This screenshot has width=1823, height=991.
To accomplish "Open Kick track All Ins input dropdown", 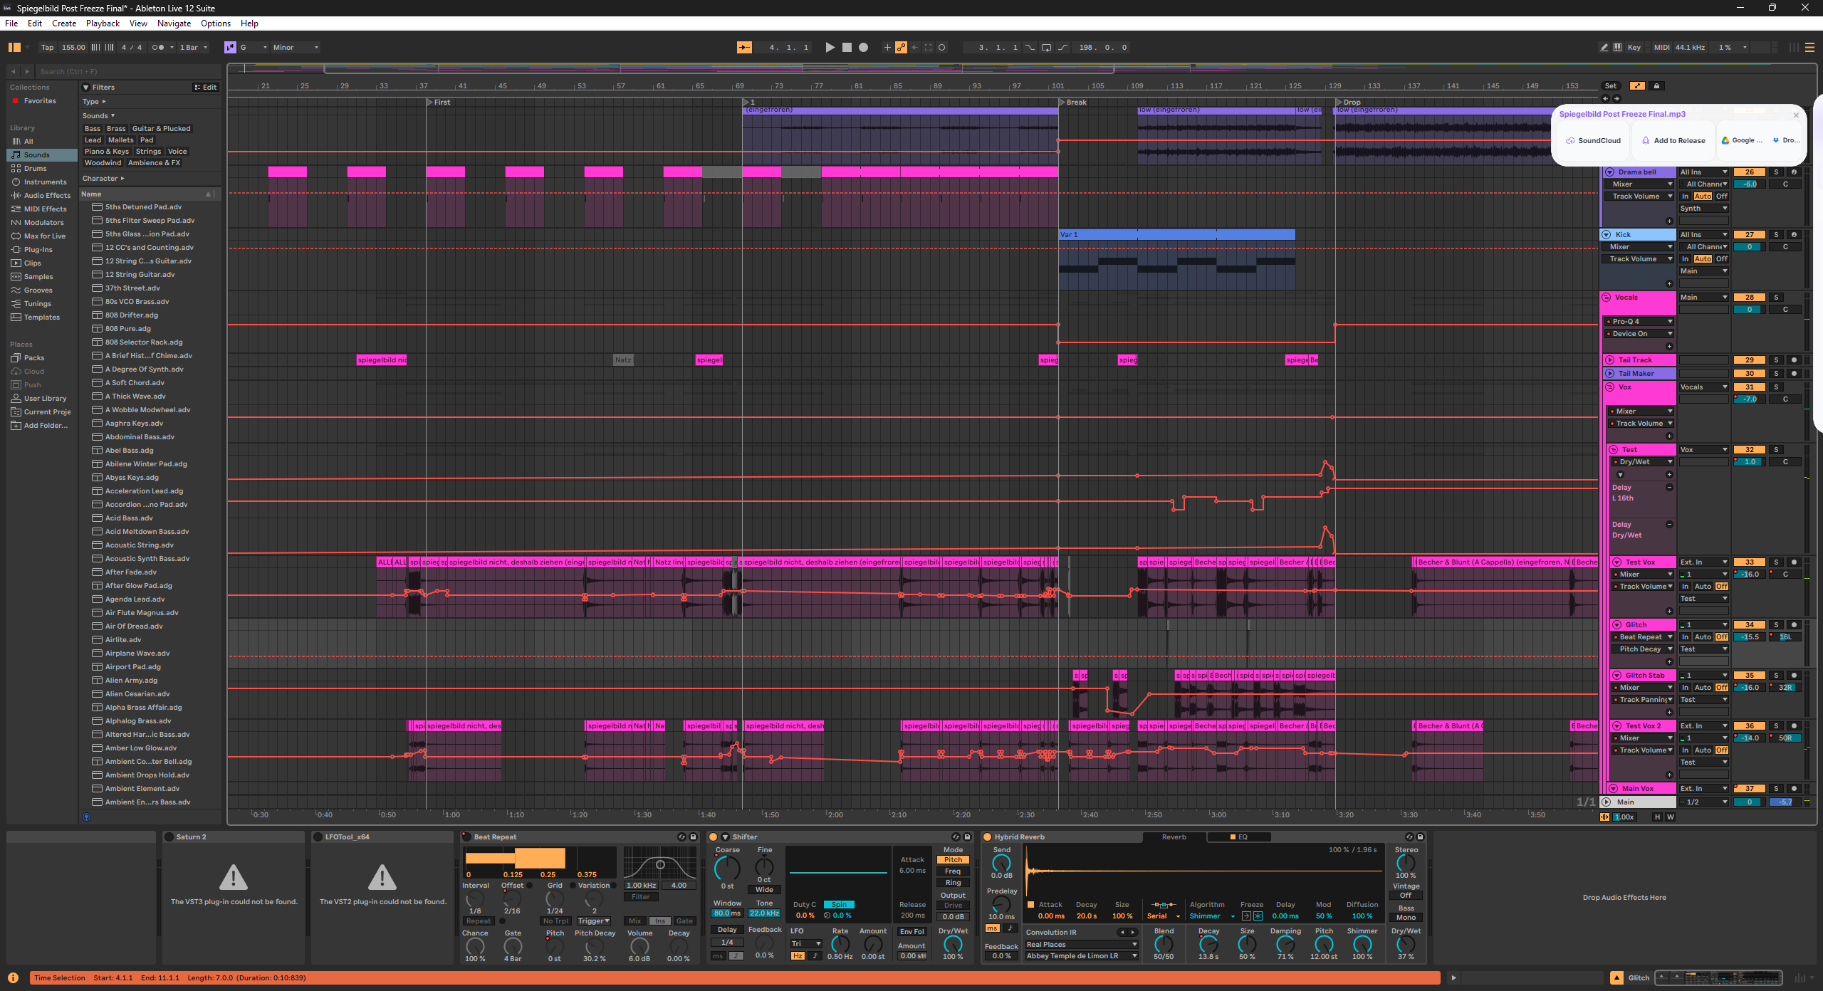I will pos(1703,235).
